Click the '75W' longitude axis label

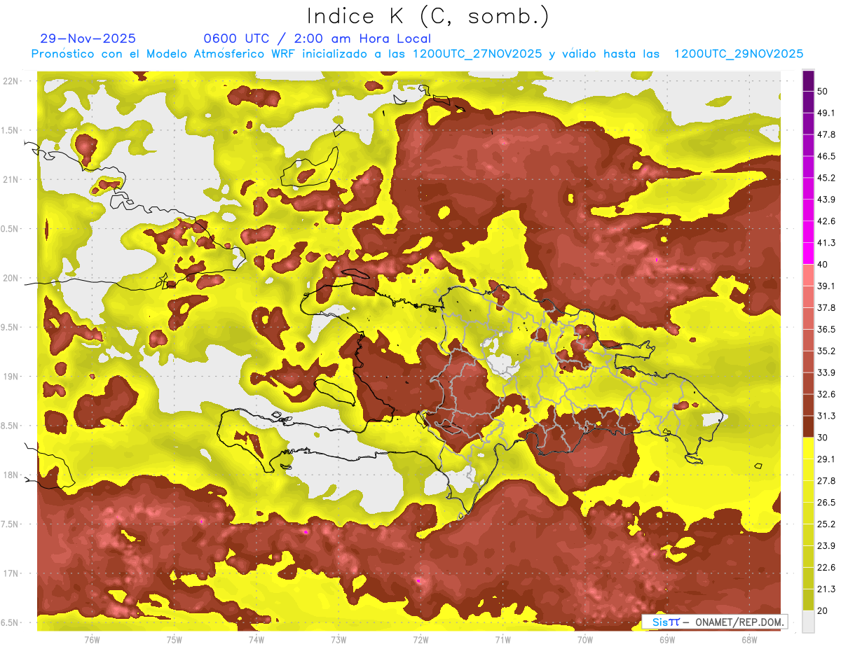(175, 639)
